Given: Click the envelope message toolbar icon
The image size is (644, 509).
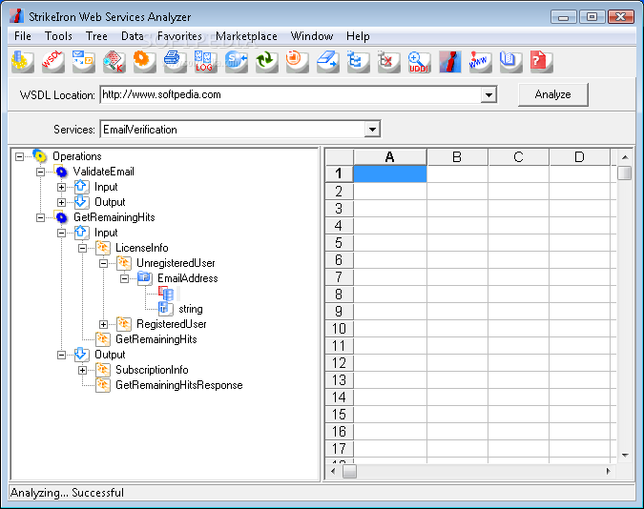Looking at the screenshot, I should tap(83, 62).
